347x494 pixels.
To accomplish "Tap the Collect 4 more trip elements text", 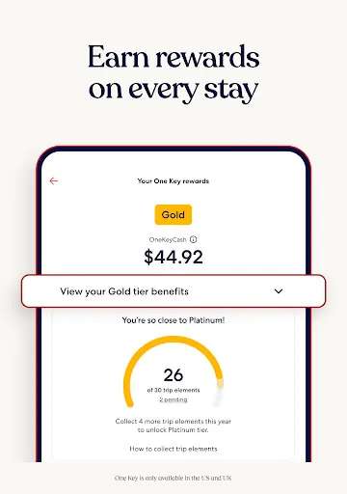I will pos(173,422).
